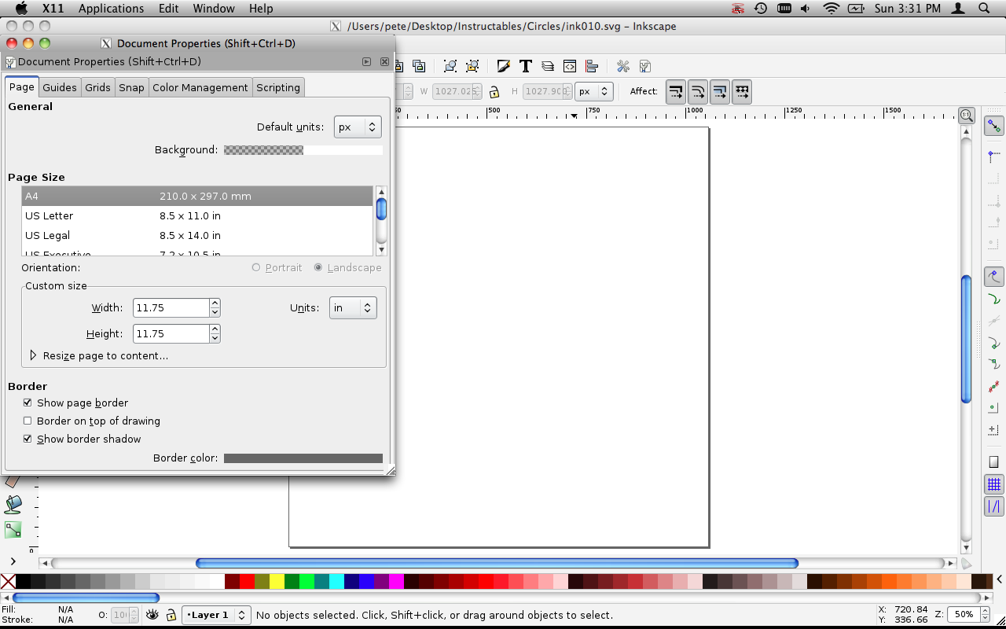Open the Edit menu in menu bar

168,9
